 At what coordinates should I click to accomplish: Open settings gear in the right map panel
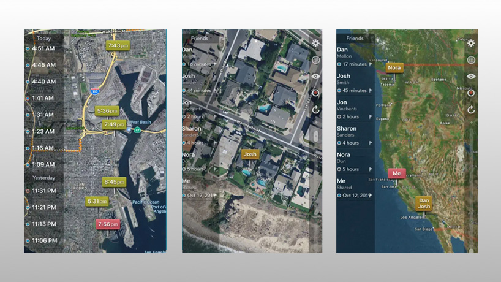[x=470, y=43]
